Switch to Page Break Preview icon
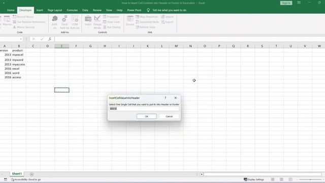The height and width of the screenshot is (183, 325). click(x=290, y=179)
